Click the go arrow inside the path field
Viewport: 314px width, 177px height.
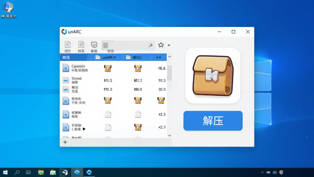click(x=151, y=45)
